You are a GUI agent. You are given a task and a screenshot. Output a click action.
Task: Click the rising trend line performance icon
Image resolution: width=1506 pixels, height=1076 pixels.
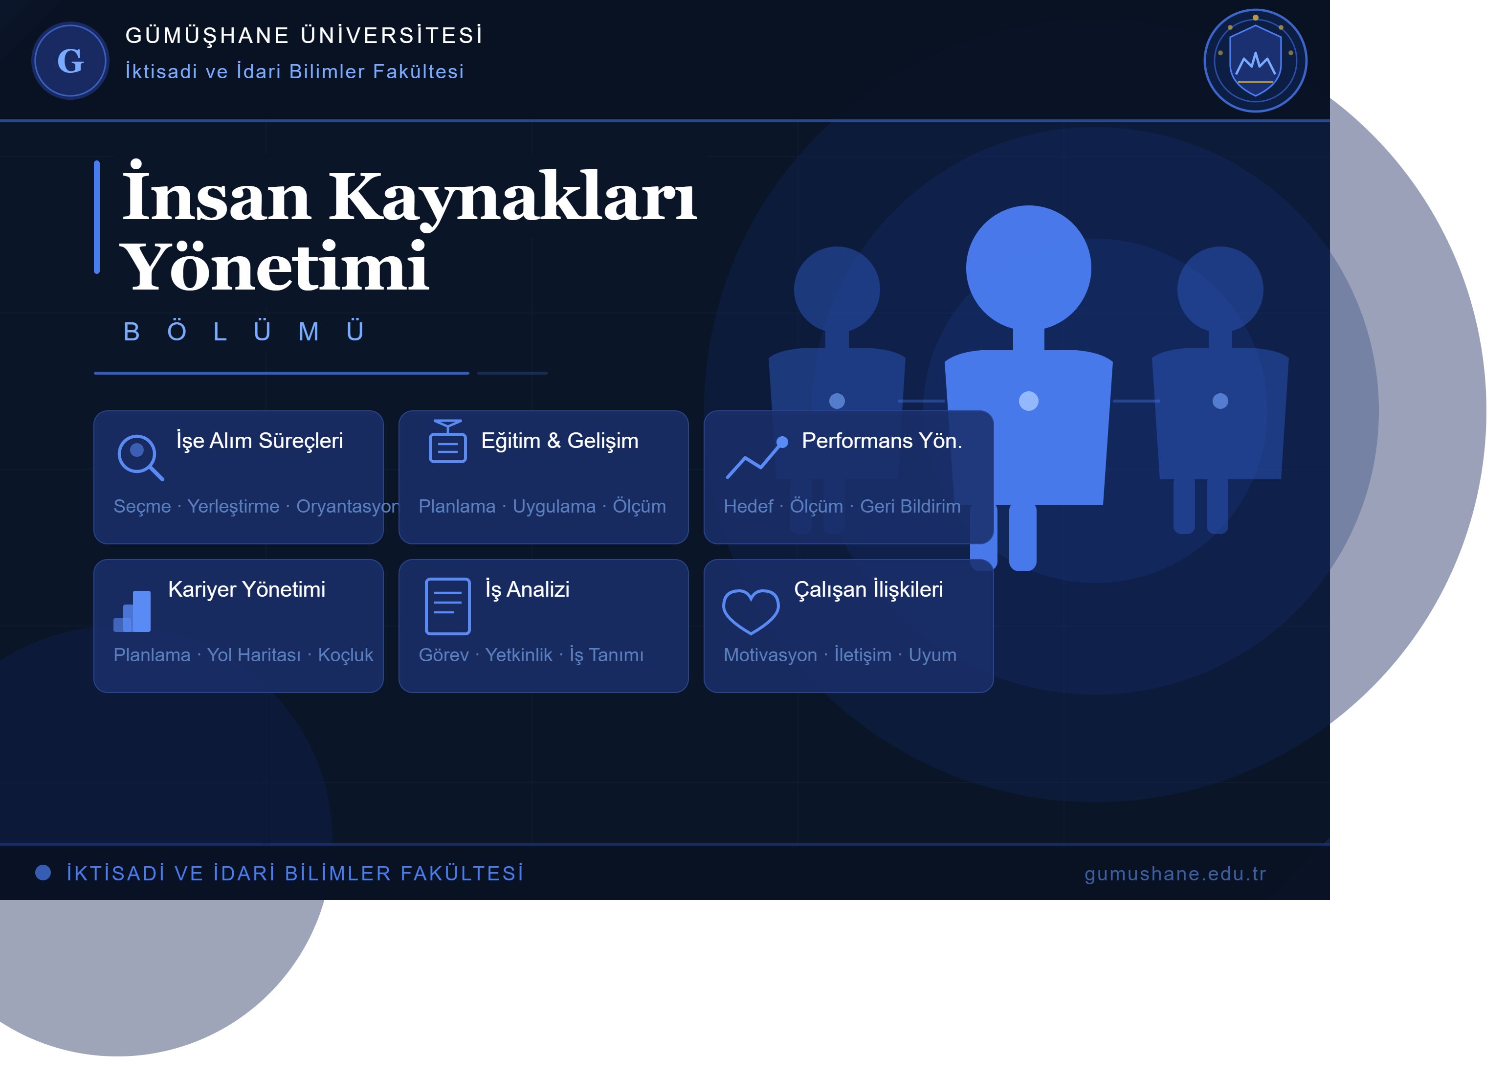tap(757, 457)
